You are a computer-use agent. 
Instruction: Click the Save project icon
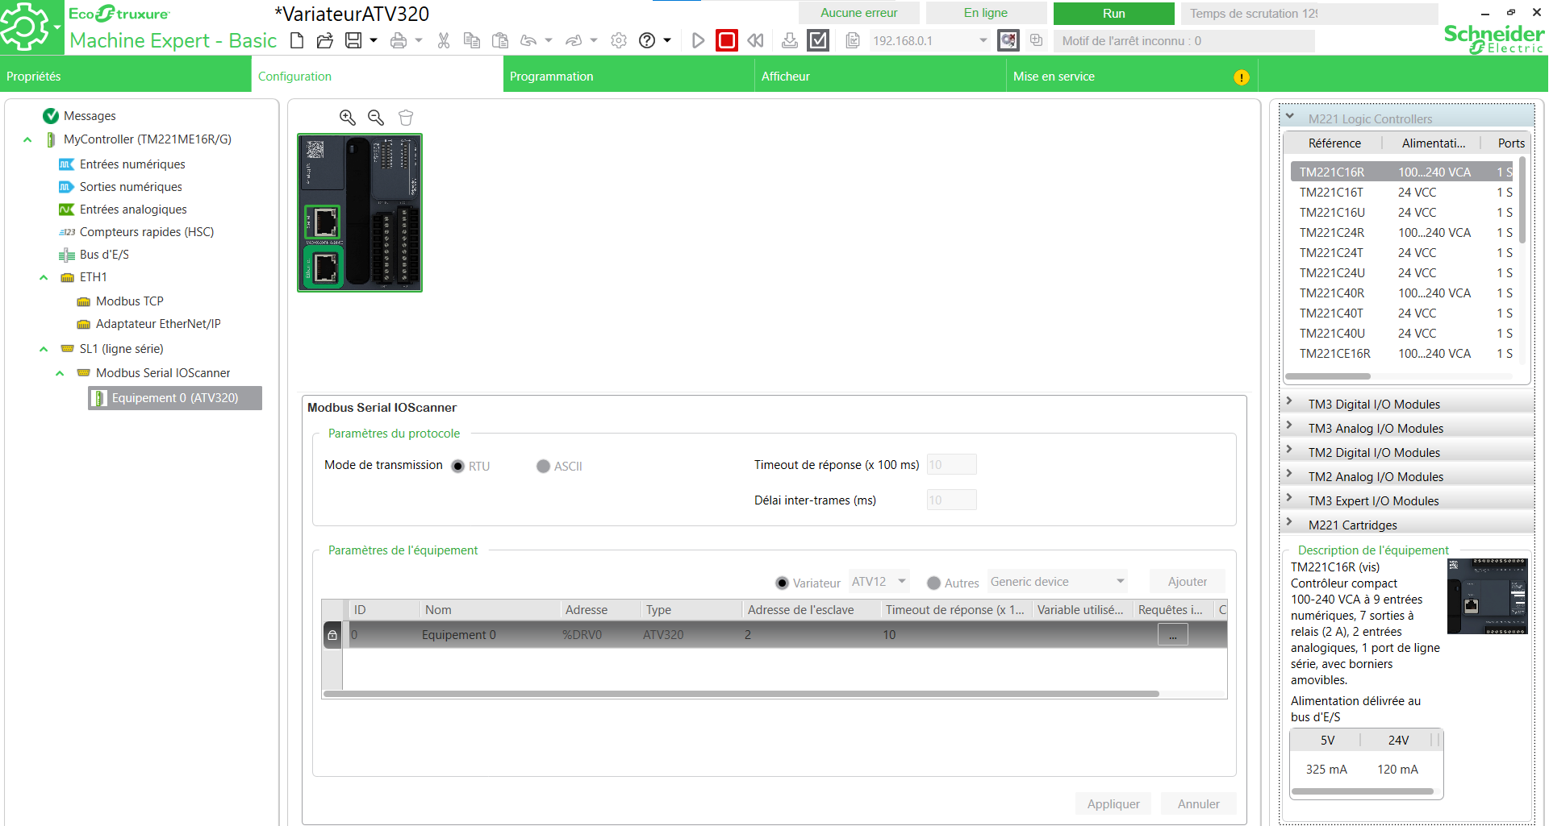(x=353, y=40)
